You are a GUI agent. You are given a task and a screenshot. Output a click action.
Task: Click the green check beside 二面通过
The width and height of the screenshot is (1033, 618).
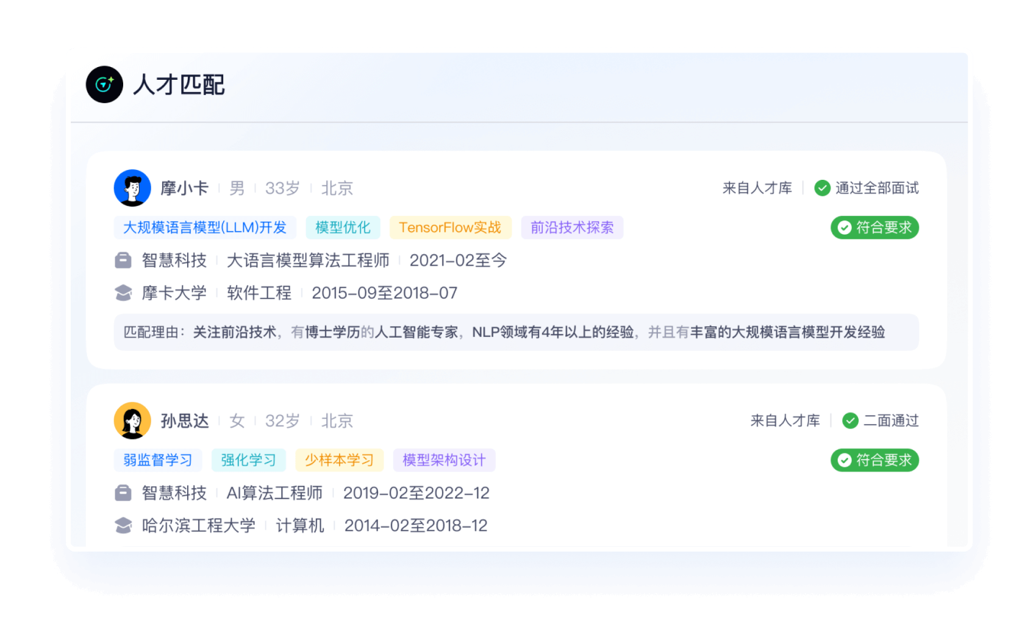[850, 421]
